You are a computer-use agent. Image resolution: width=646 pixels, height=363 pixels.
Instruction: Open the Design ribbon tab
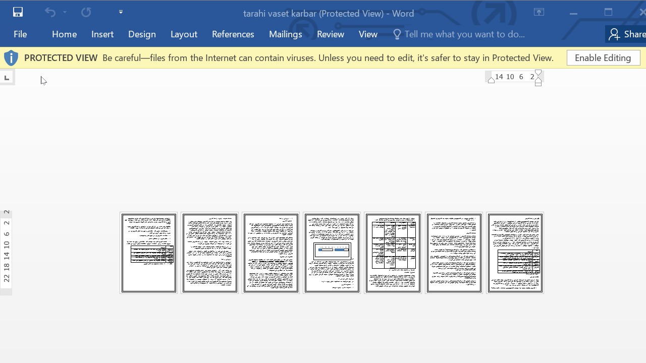(x=142, y=34)
